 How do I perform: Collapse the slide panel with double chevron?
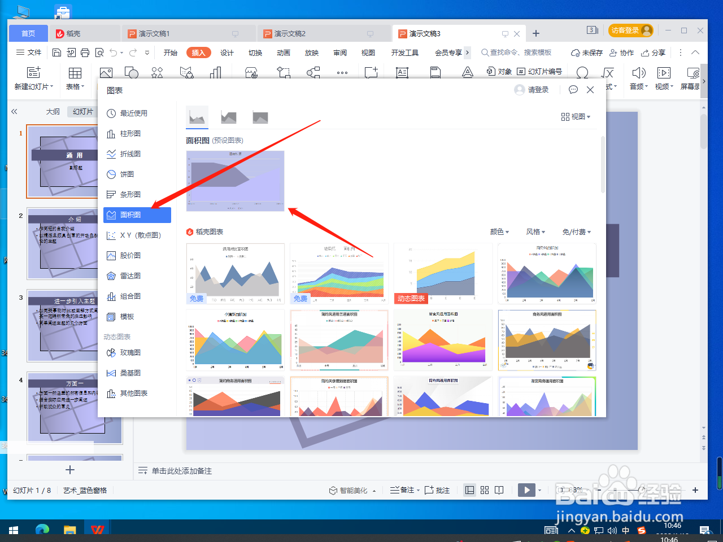point(14,111)
